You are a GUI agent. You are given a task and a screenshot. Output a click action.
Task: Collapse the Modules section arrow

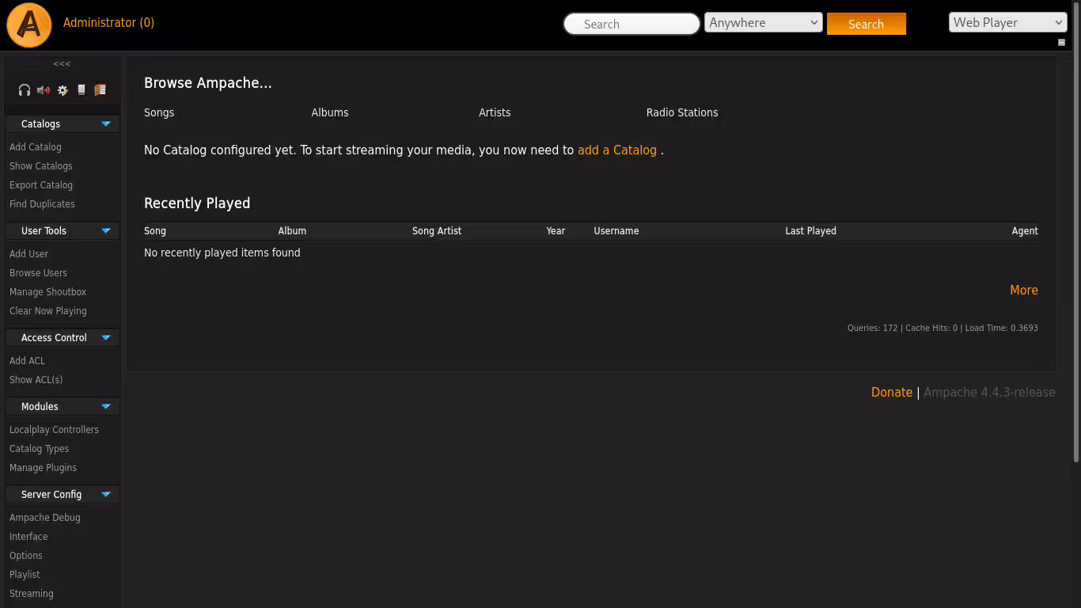[106, 407]
